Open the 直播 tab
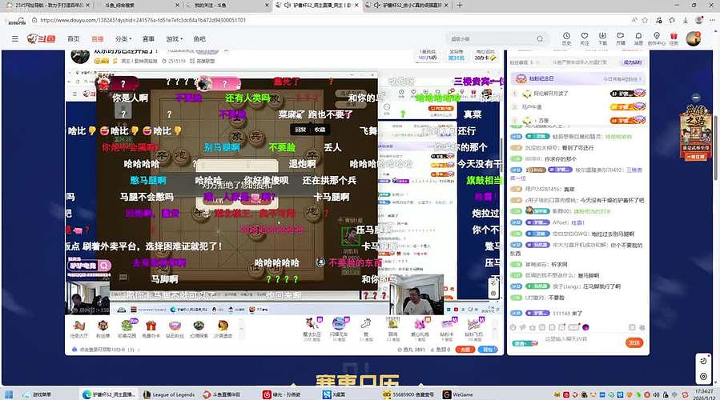 tap(98, 39)
